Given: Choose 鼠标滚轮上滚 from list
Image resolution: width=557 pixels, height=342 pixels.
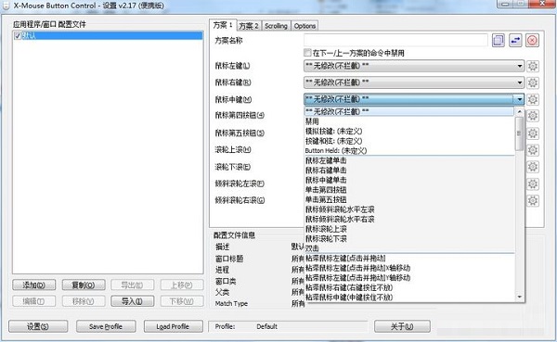Looking at the screenshot, I should (x=409, y=229).
